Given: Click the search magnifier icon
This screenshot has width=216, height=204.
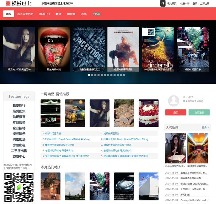Looking at the screenshot, I should (163, 4).
